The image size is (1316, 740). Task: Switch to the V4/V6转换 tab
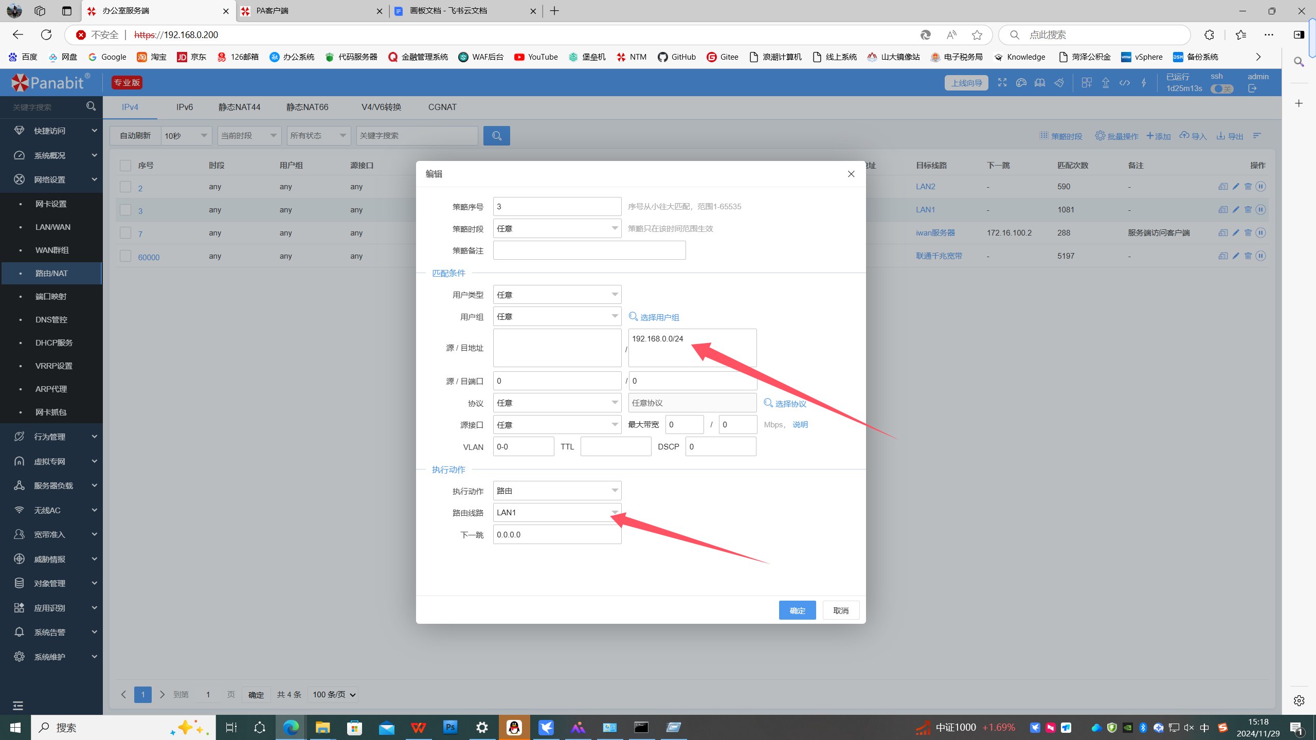381,107
